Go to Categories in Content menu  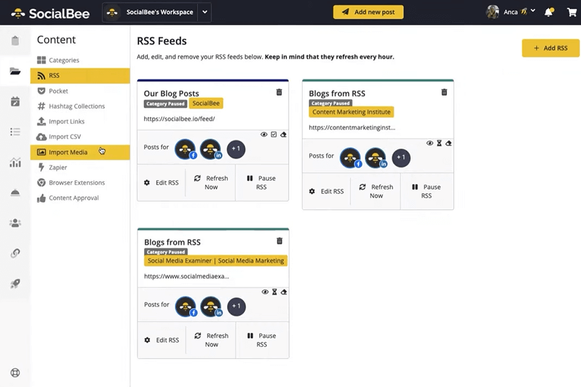pos(80,60)
